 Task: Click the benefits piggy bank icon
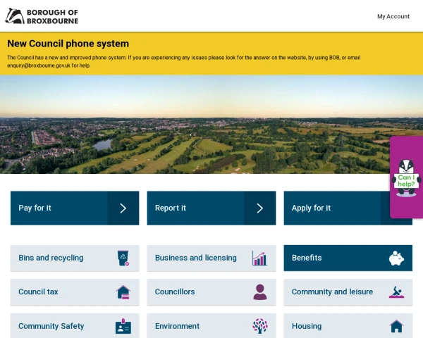(396, 258)
